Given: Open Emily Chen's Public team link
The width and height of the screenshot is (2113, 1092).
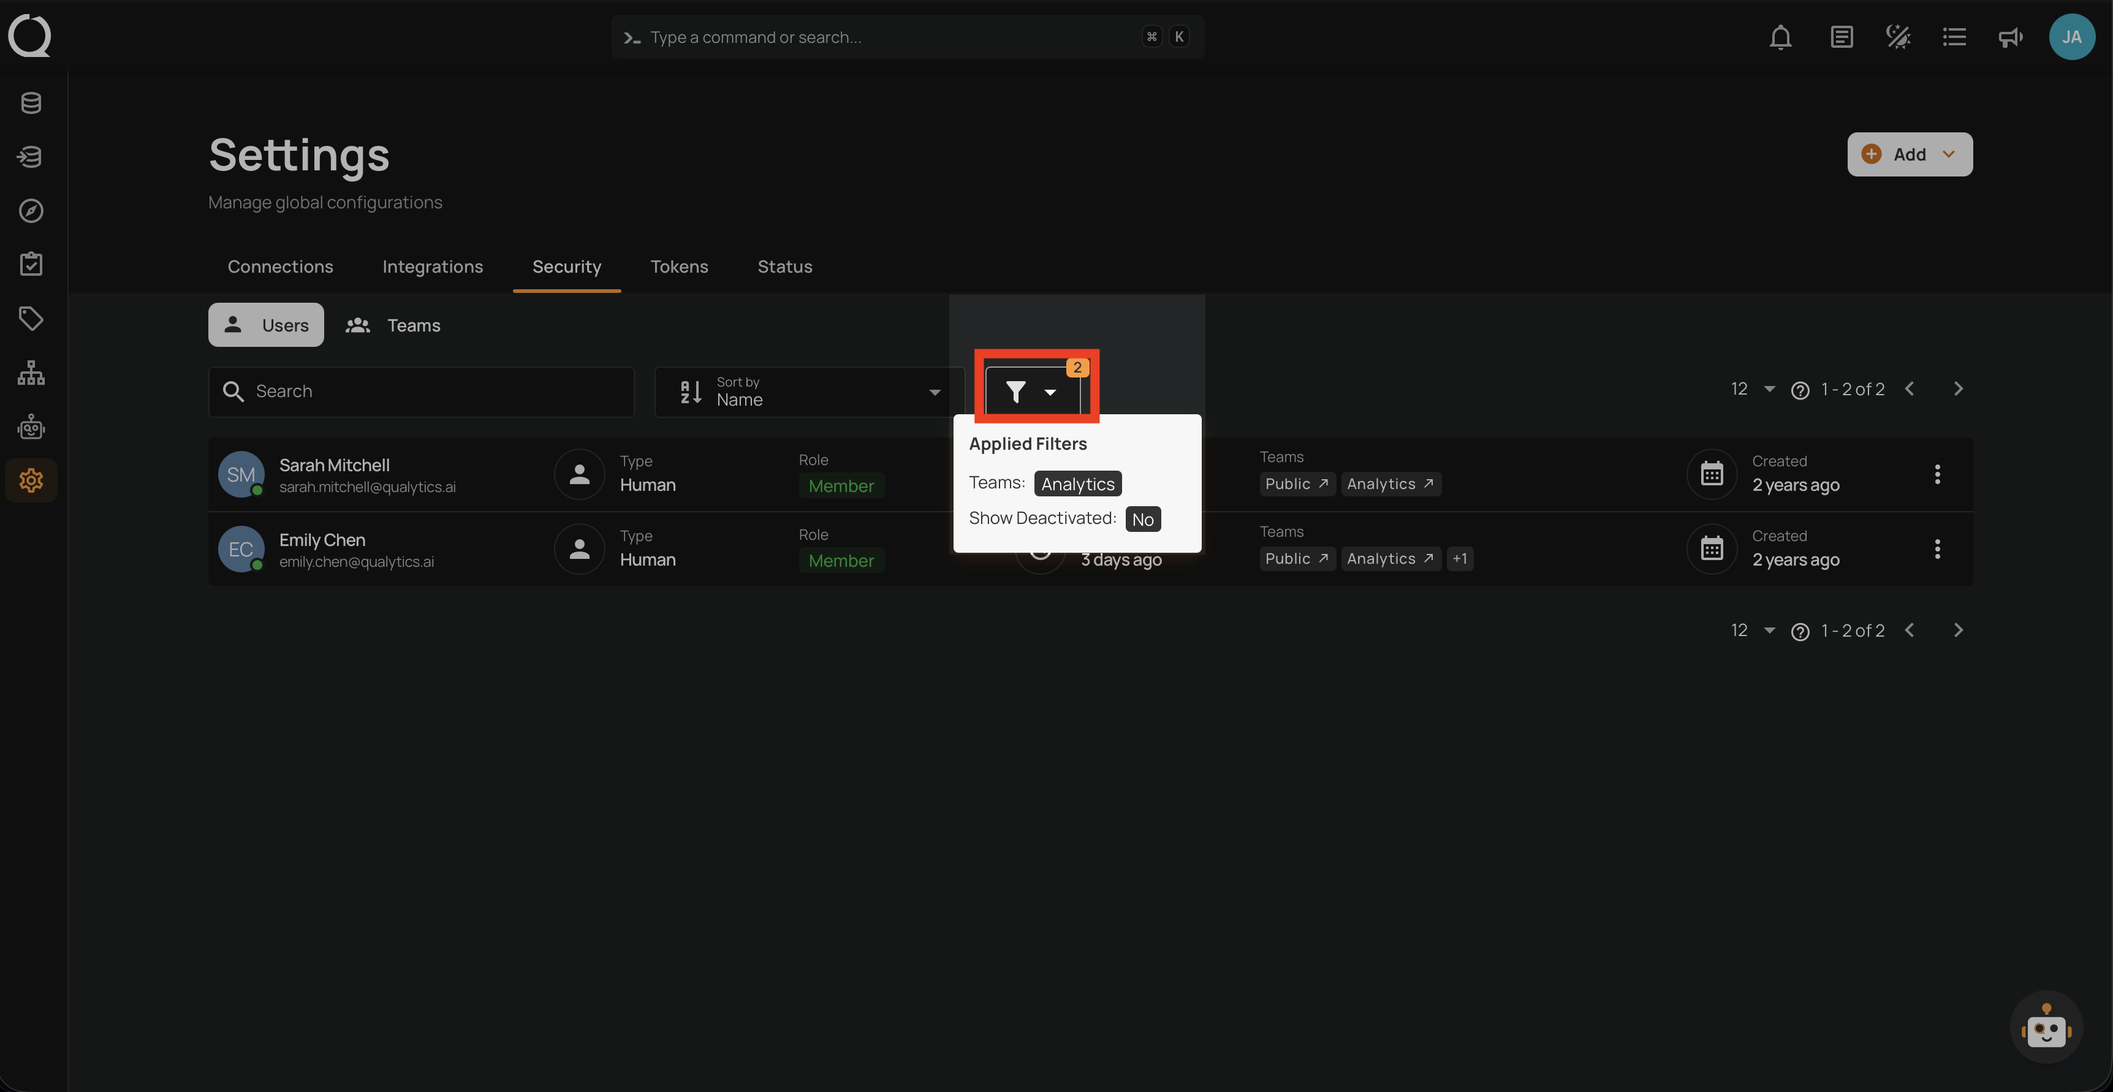Looking at the screenshot, I should point(1297,559).
